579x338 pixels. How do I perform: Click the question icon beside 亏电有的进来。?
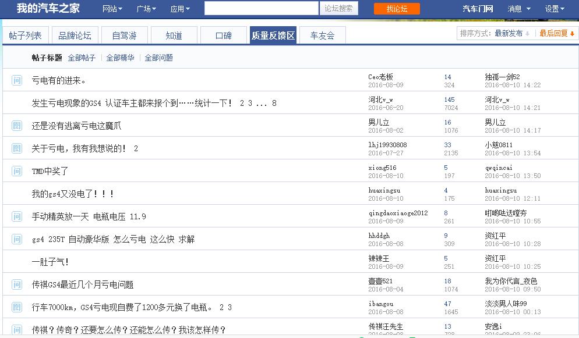[17, 80]
